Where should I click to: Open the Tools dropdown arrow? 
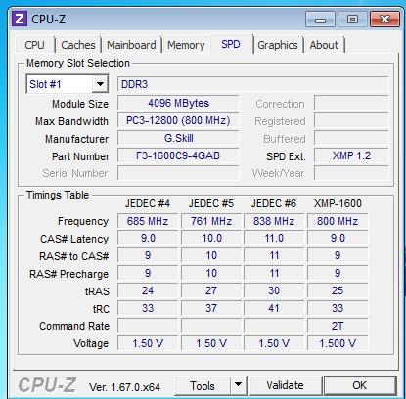[x=239, y=385]
